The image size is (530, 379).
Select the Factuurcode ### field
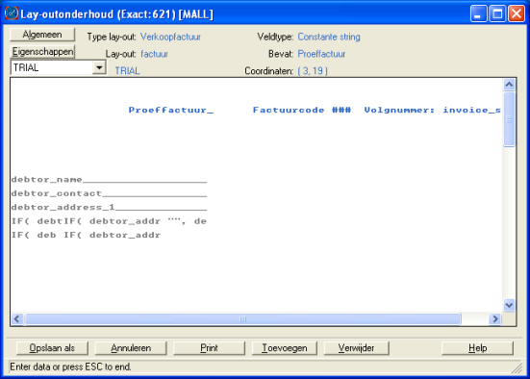[x=302, y=111]
